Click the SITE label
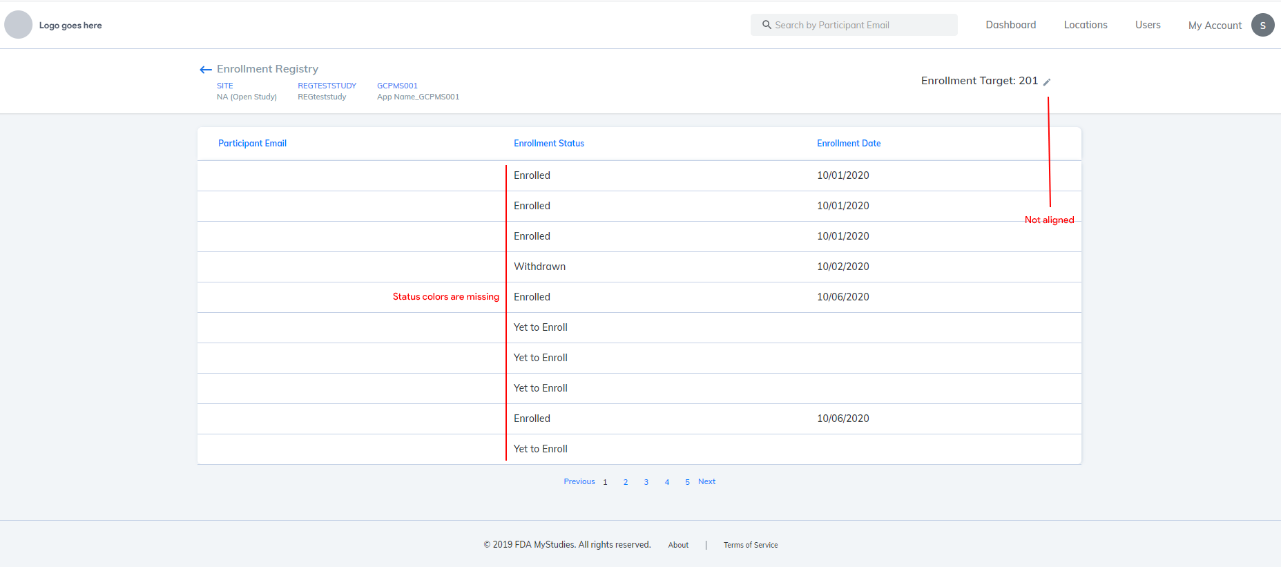This screenshot has height=567, width=1281. click(225, 86)
